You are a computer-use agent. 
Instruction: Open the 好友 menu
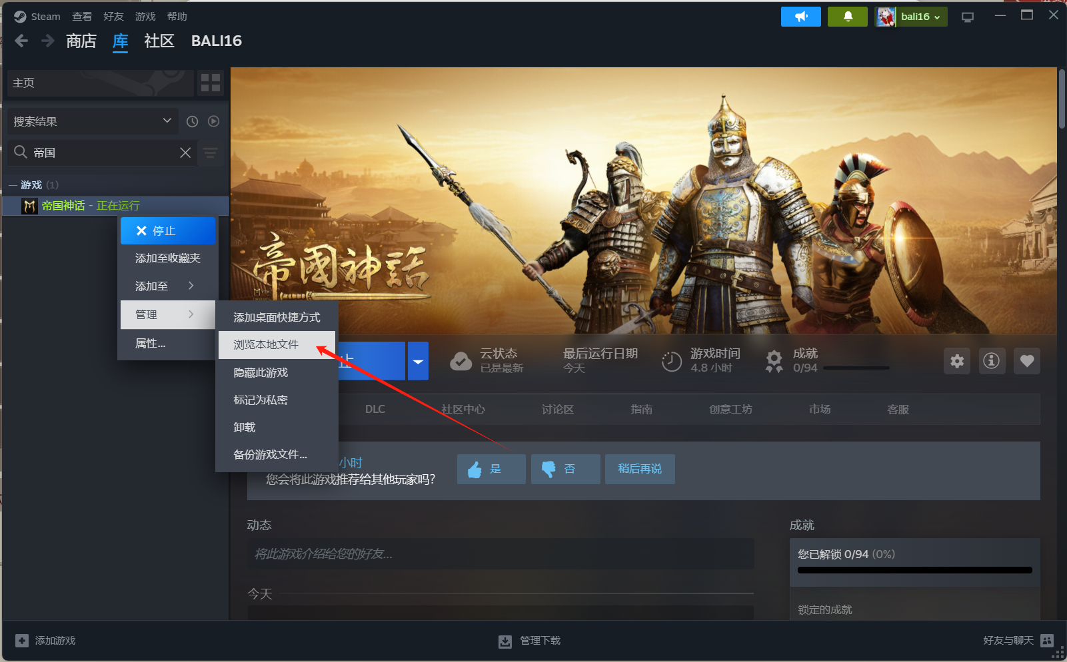coord(113,17)
